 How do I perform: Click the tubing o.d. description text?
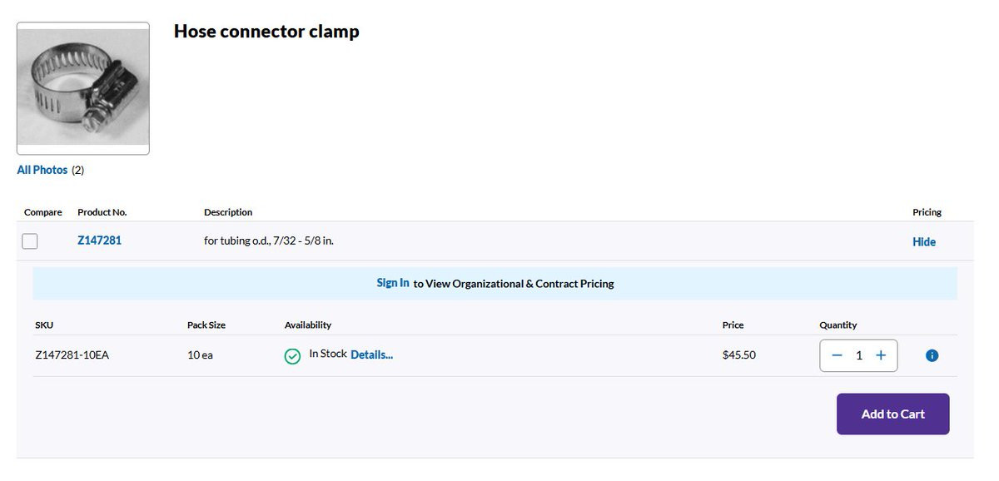point(275,240)
